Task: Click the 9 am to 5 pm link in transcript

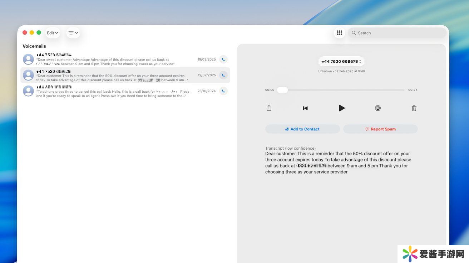Action: [x=352, y=166]
